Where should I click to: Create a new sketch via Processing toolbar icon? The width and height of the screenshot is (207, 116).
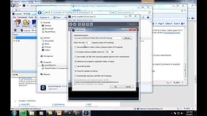(x=79, y=24)
